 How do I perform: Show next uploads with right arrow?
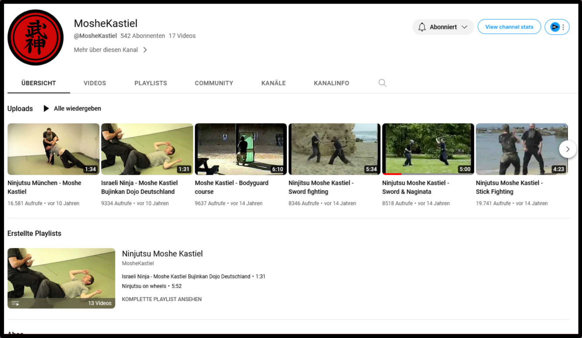click(568, 149)
